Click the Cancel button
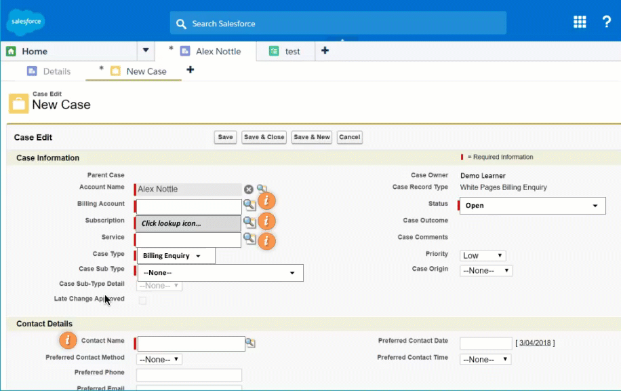 pos(349,137)
